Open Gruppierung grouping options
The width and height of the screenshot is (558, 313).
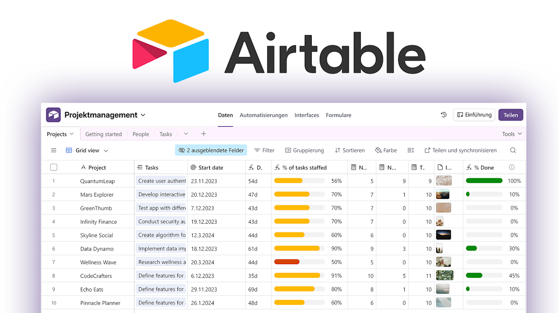pos(304,150)
